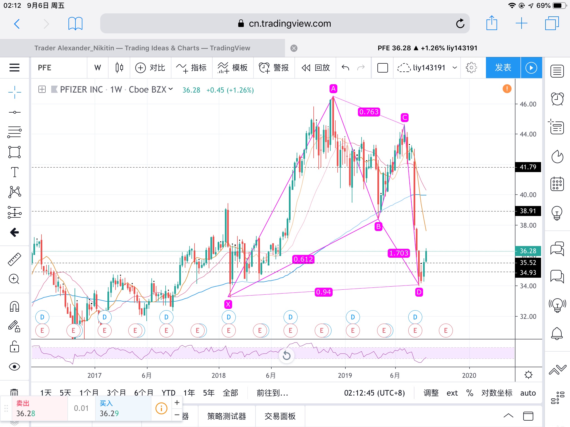Click the Compare (对比) button
The width and height of the screenshot is (570, 427).
click(150, 68)
